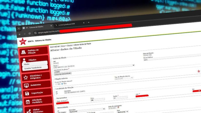The image size is (201, 113).
Task: Open the Exportação menu
Action: pos(37,93)
